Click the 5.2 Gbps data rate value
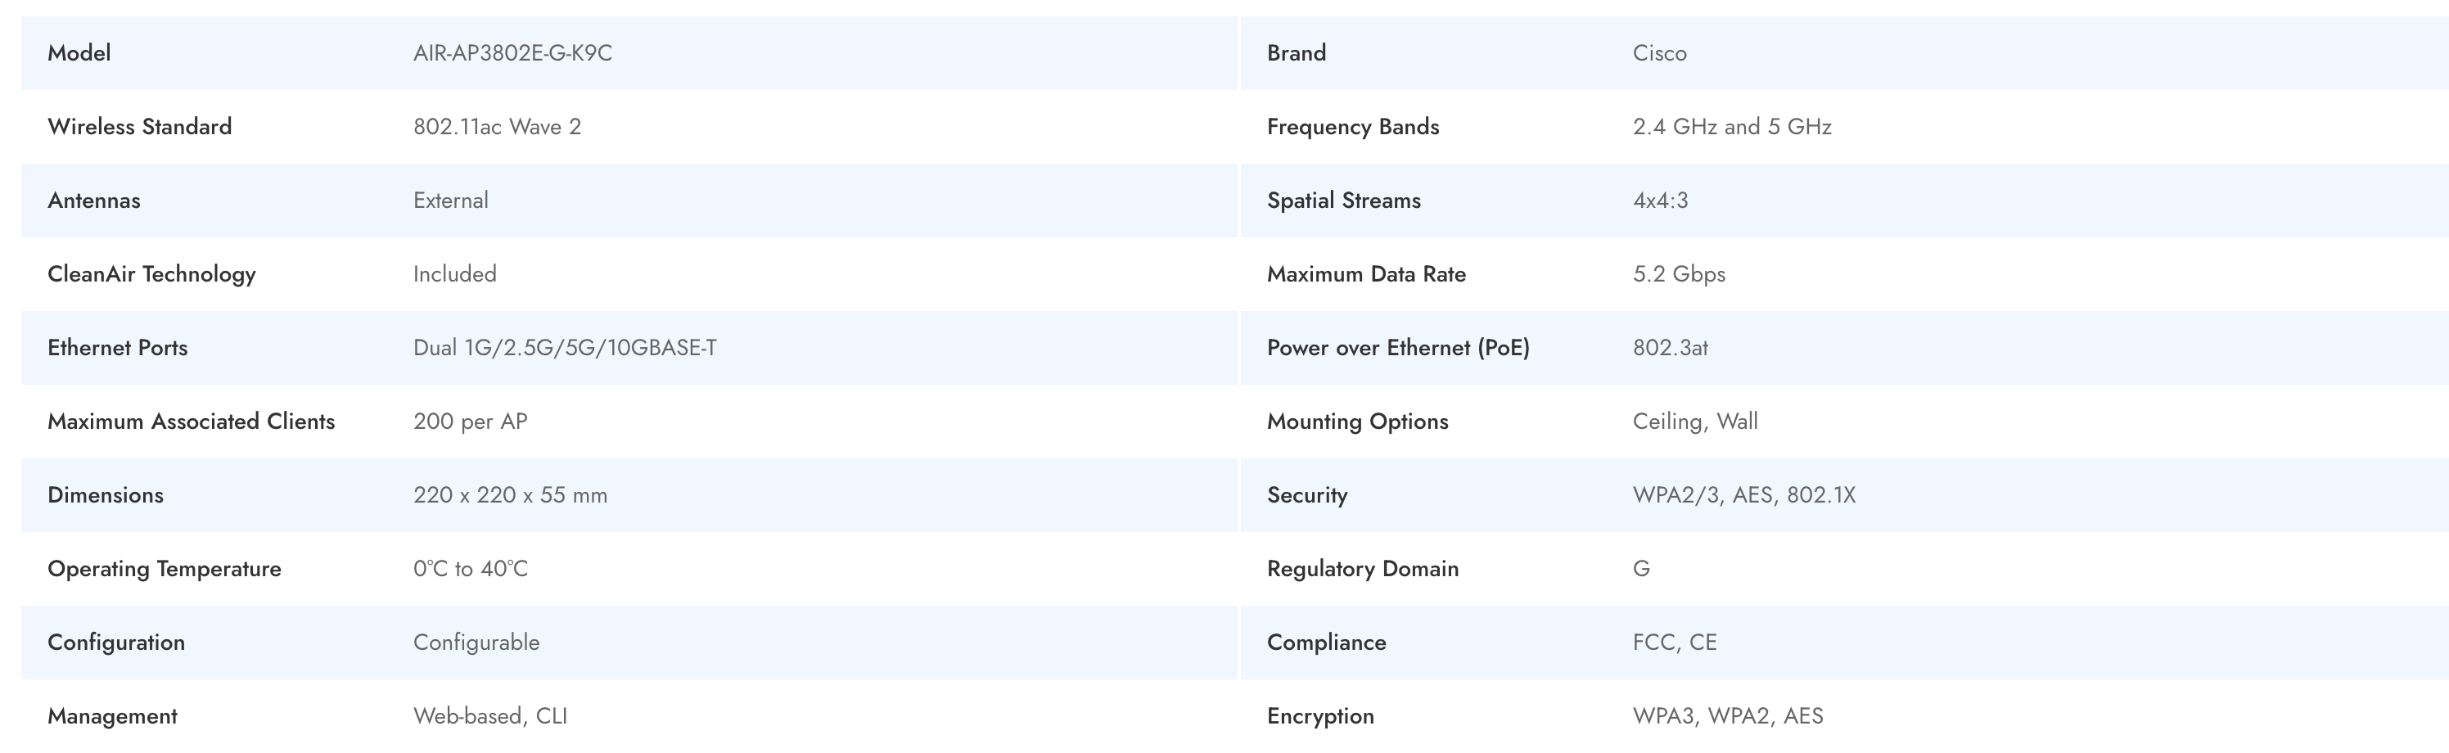This screenshot has width=2449, height=753. coord(1678,274)
